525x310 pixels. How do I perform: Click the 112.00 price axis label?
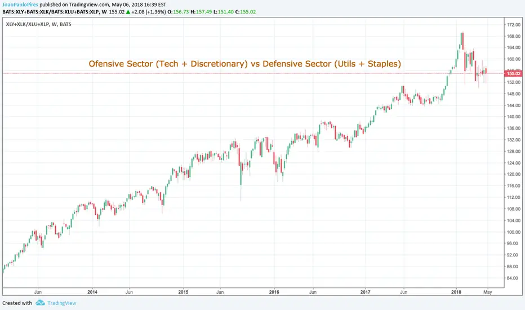(x=514, y=197)
